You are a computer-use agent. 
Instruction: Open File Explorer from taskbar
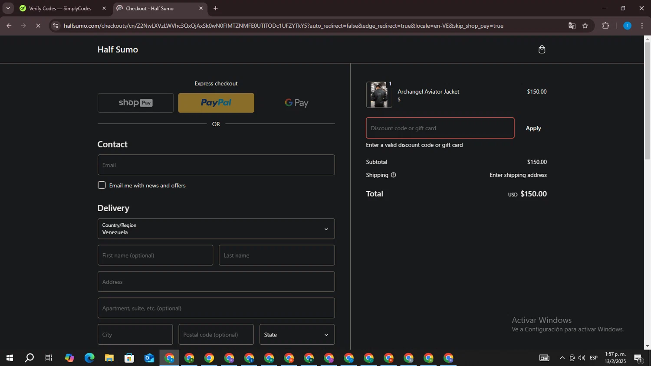109,358
